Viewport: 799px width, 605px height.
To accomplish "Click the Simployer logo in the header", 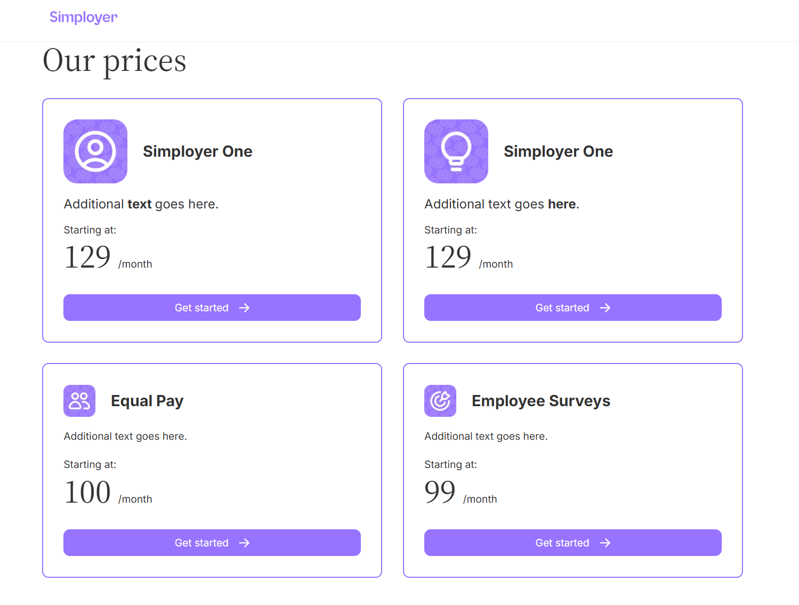I will pyautogui.click(x=83, y=18).
